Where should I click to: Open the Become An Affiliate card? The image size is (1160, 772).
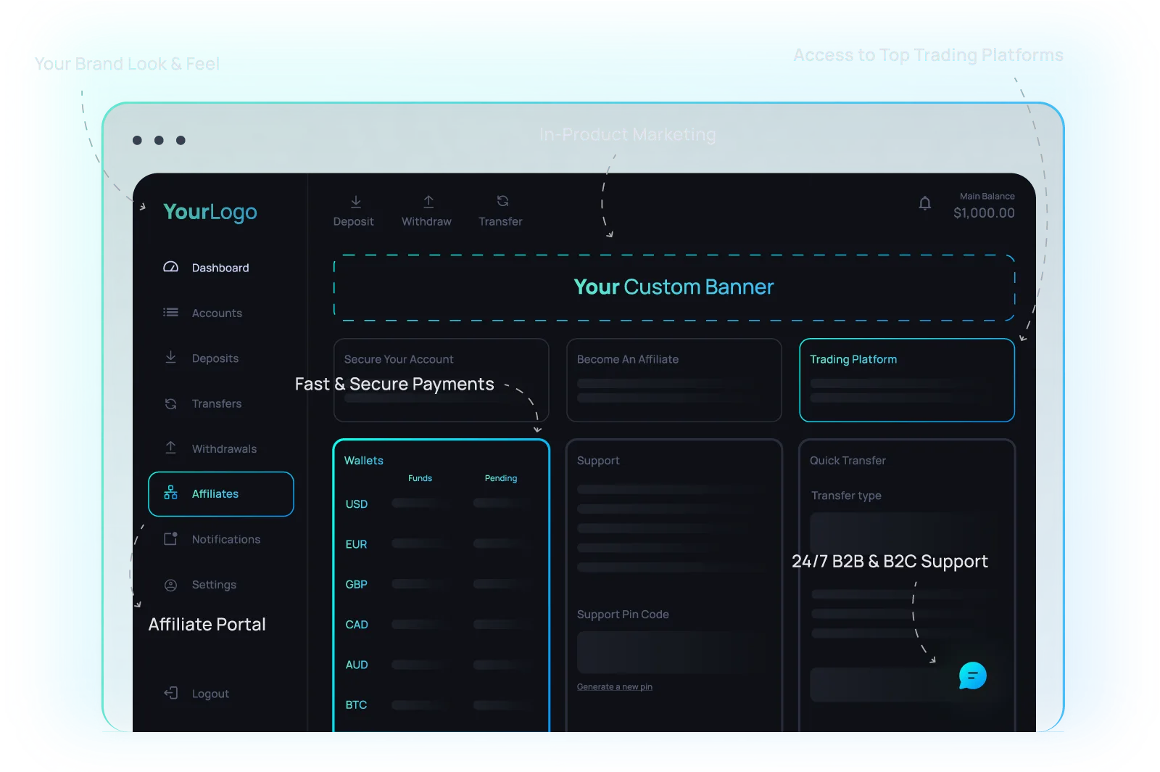click(x=674, y=379)
